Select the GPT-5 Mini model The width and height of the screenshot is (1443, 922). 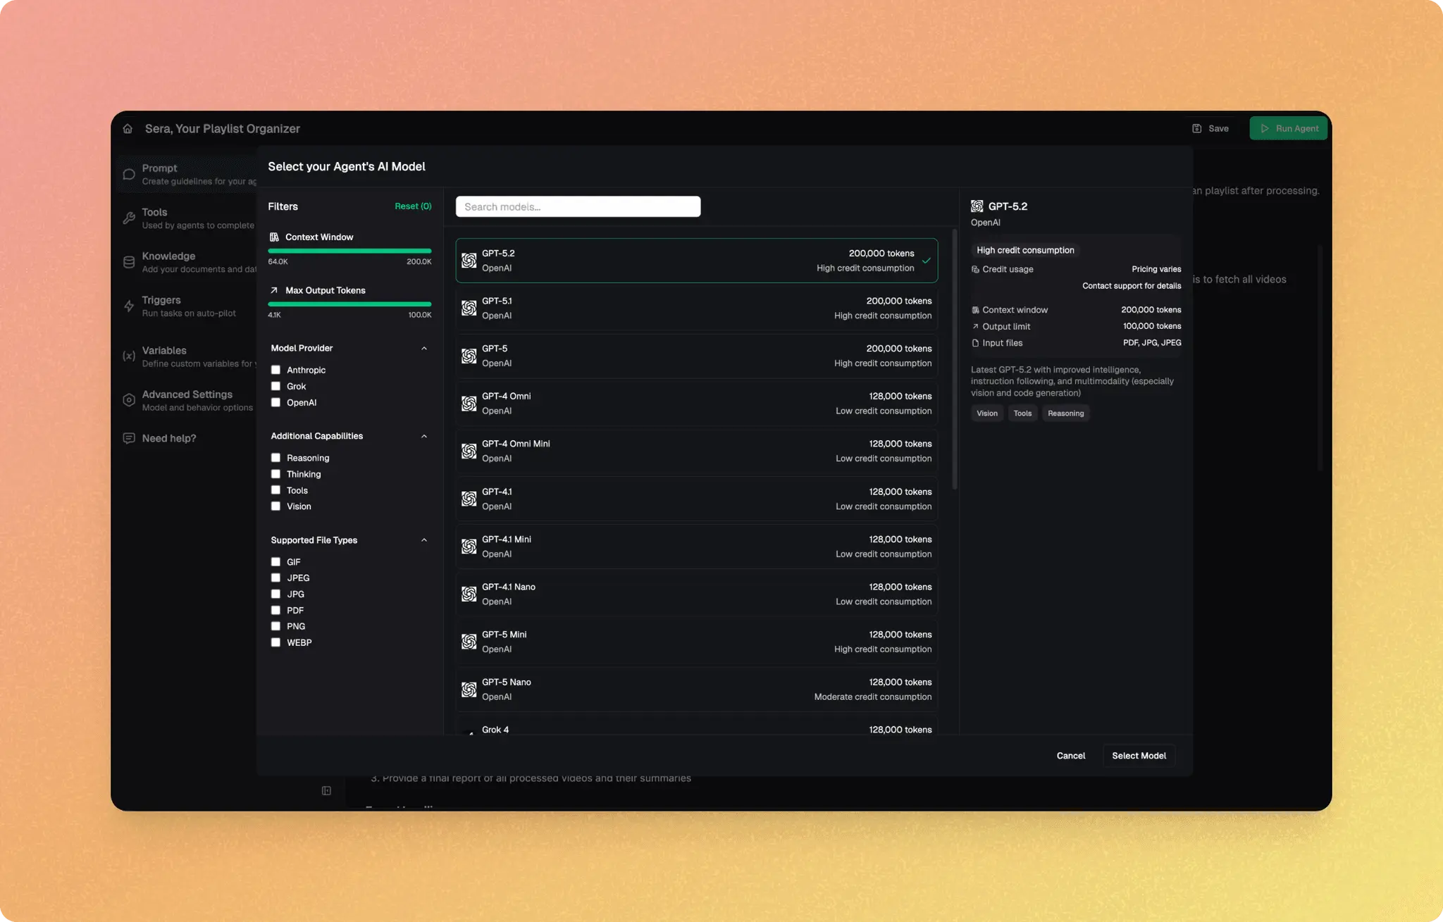[696, 642]
